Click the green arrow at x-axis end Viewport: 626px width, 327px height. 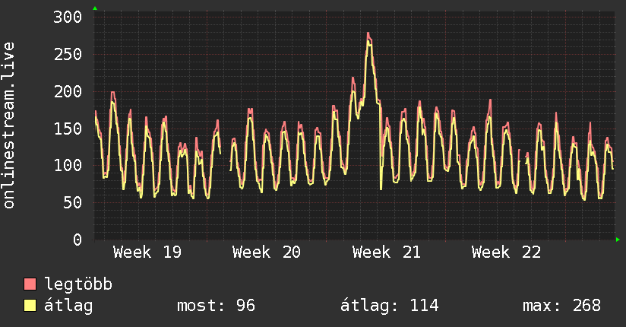(618, 240)
